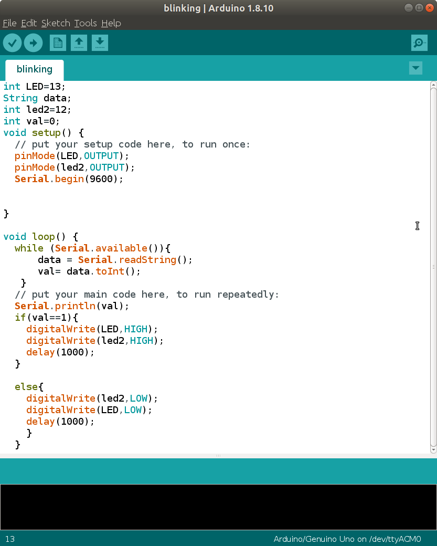Click the line number indicator showing 13

(10, 539)
